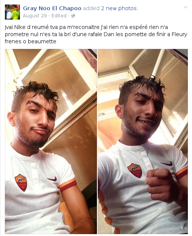
Task: Open the post audience globe icon
Action: pos(73,16)
